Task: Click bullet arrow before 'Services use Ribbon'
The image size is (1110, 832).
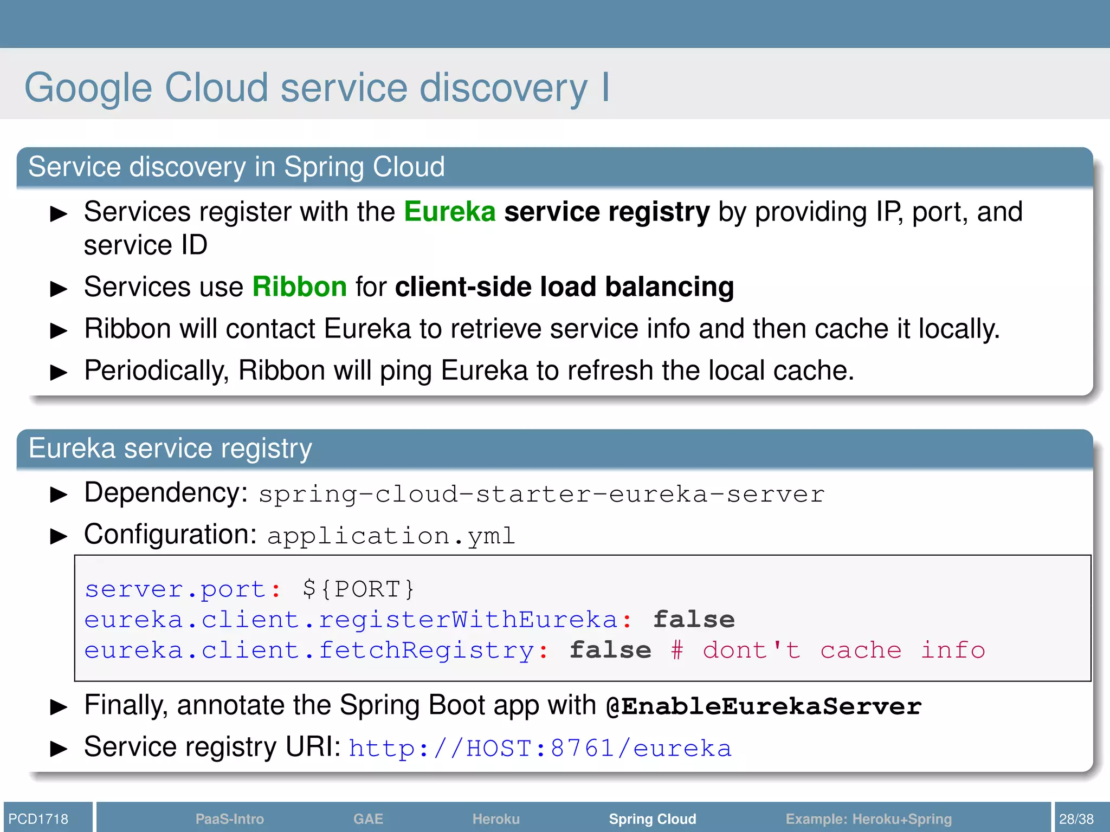Action: (x=59, y=289)
